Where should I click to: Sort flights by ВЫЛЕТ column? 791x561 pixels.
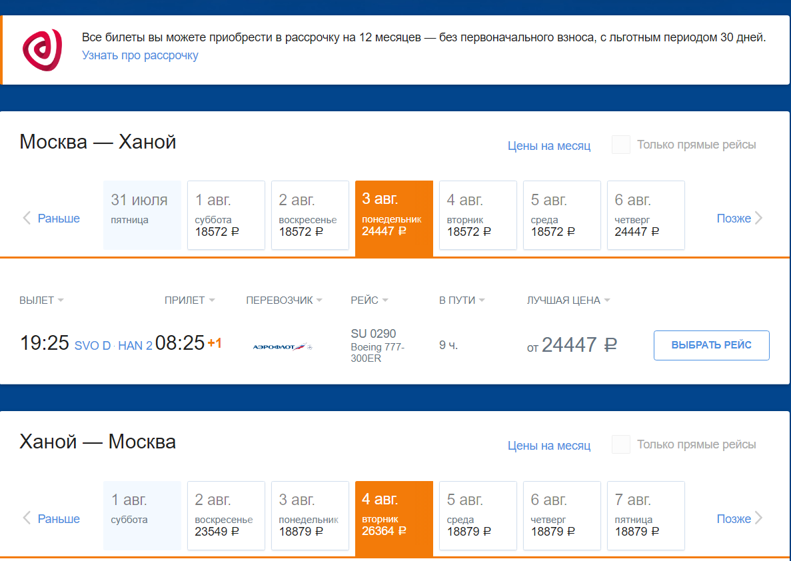click(41, 300)
